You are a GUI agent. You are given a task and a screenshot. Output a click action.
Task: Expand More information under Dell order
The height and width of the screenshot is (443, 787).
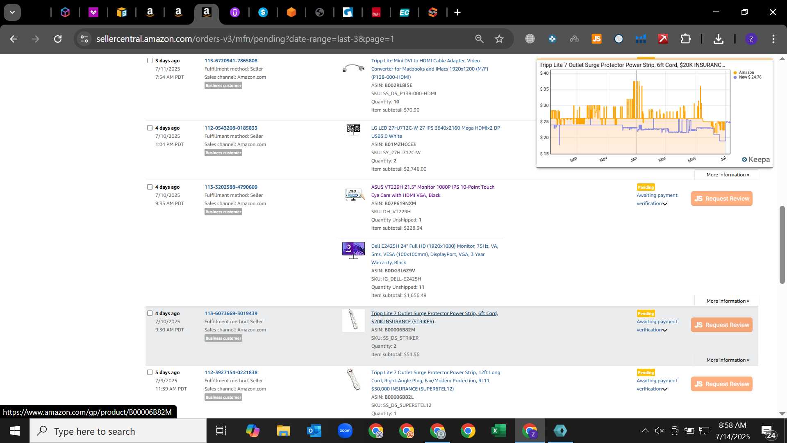tap(728, 301)
